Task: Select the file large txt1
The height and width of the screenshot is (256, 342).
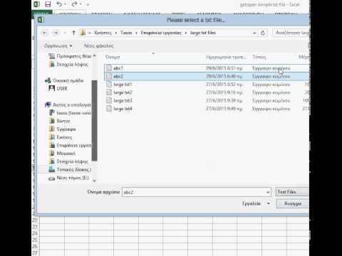Action: [x=207, y=85]
